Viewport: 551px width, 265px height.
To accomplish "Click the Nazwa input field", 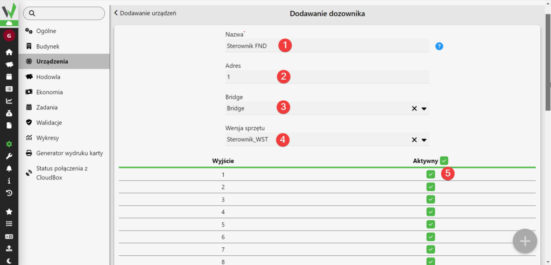I will 327,46.
